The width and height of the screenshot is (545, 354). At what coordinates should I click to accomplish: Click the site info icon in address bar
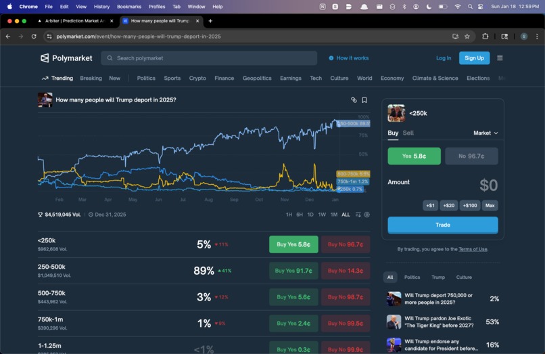[x=49, y=36]
